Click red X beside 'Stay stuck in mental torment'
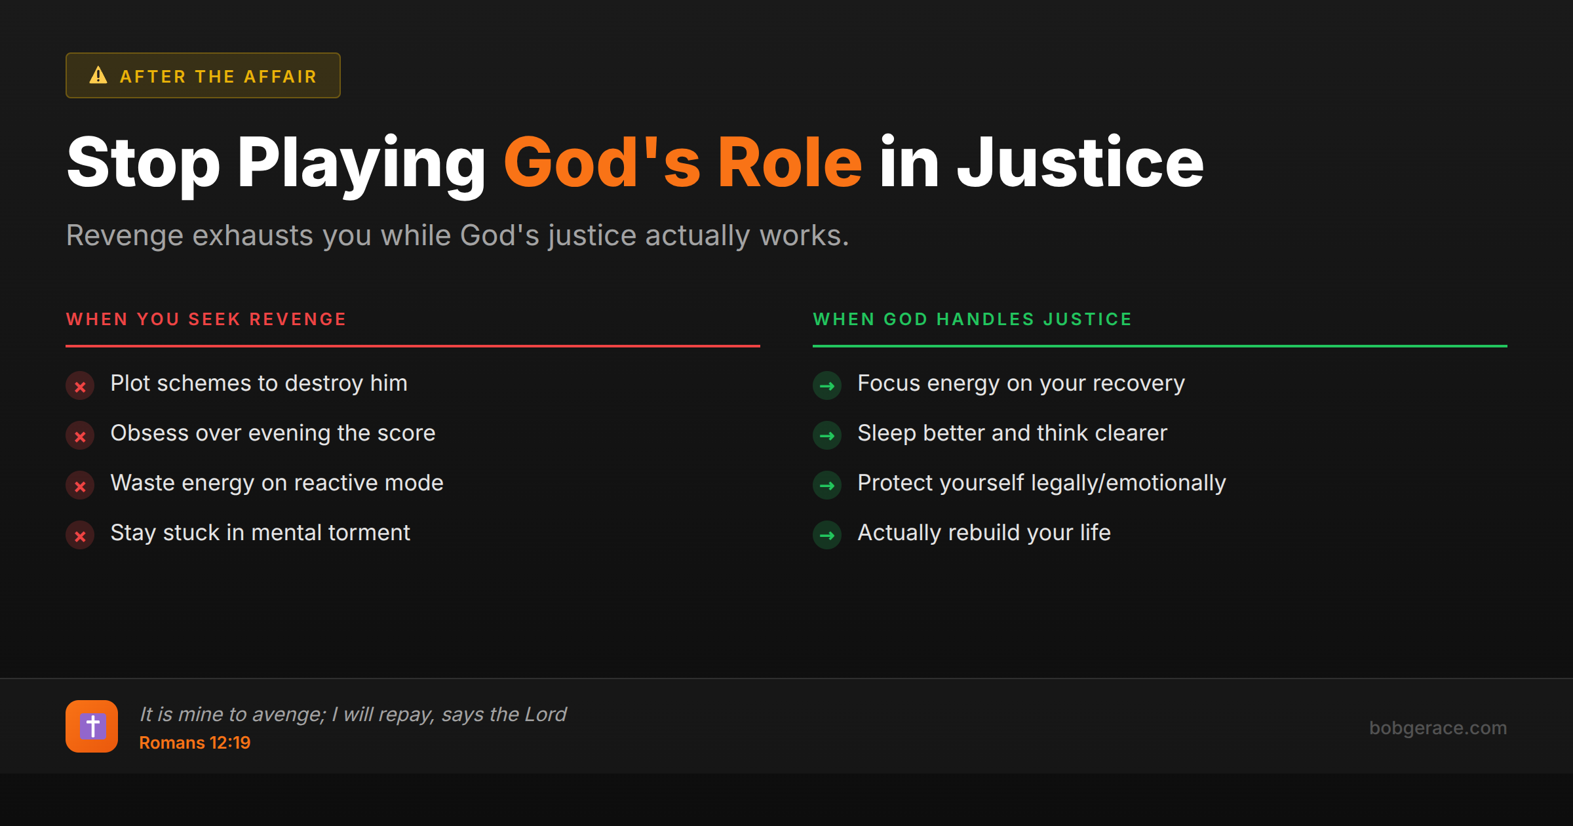1573x826 pixels. 80,536
